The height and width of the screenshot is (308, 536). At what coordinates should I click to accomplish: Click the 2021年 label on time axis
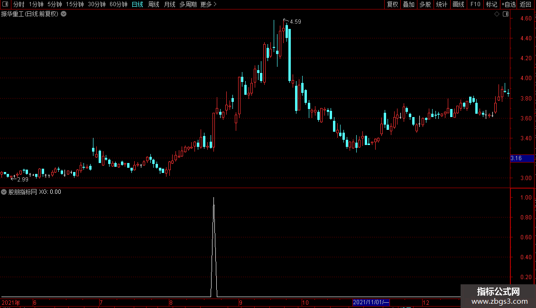click(11, 302)
